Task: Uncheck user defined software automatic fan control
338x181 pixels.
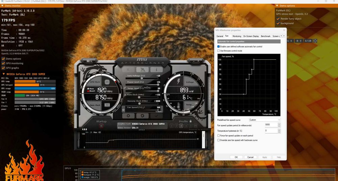Action: tap(218, 47)
